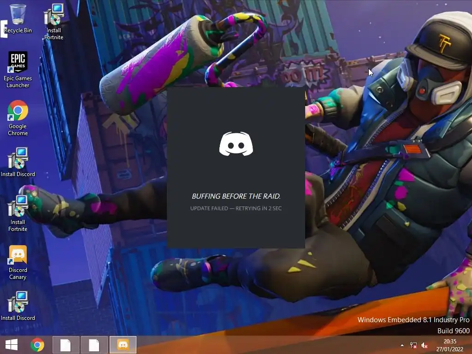This screenshot has width=472, height=354.
Task: Show hidden system tray icons
Action: [x=402, y=345]
